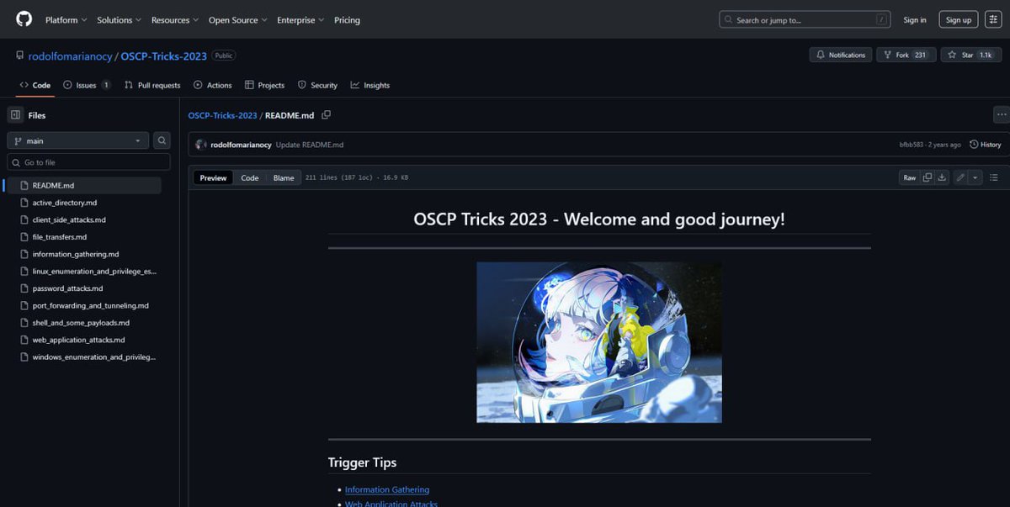
Task: Focus the Search or jump to field
Action: coord(805,19)
